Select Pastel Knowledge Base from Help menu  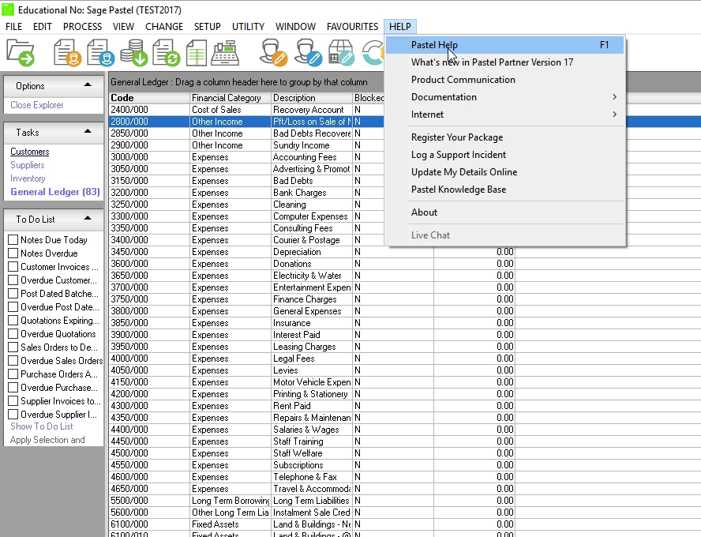click(458, 190)
